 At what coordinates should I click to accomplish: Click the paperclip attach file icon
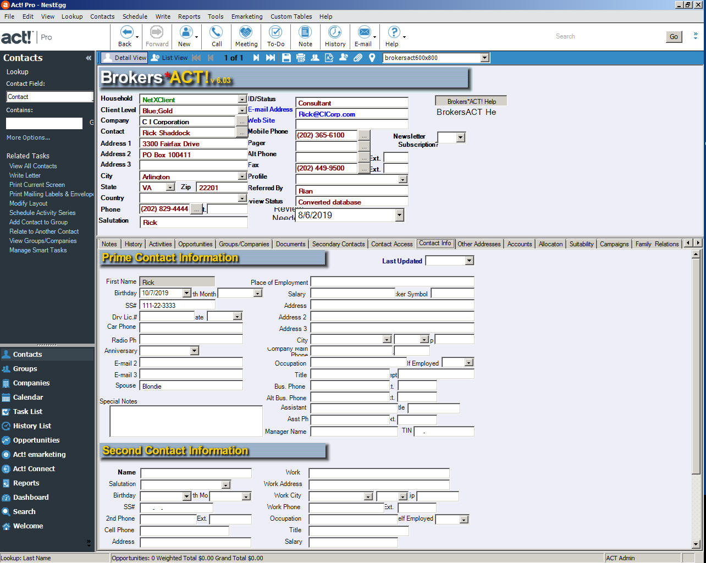[x=358, y=58]
